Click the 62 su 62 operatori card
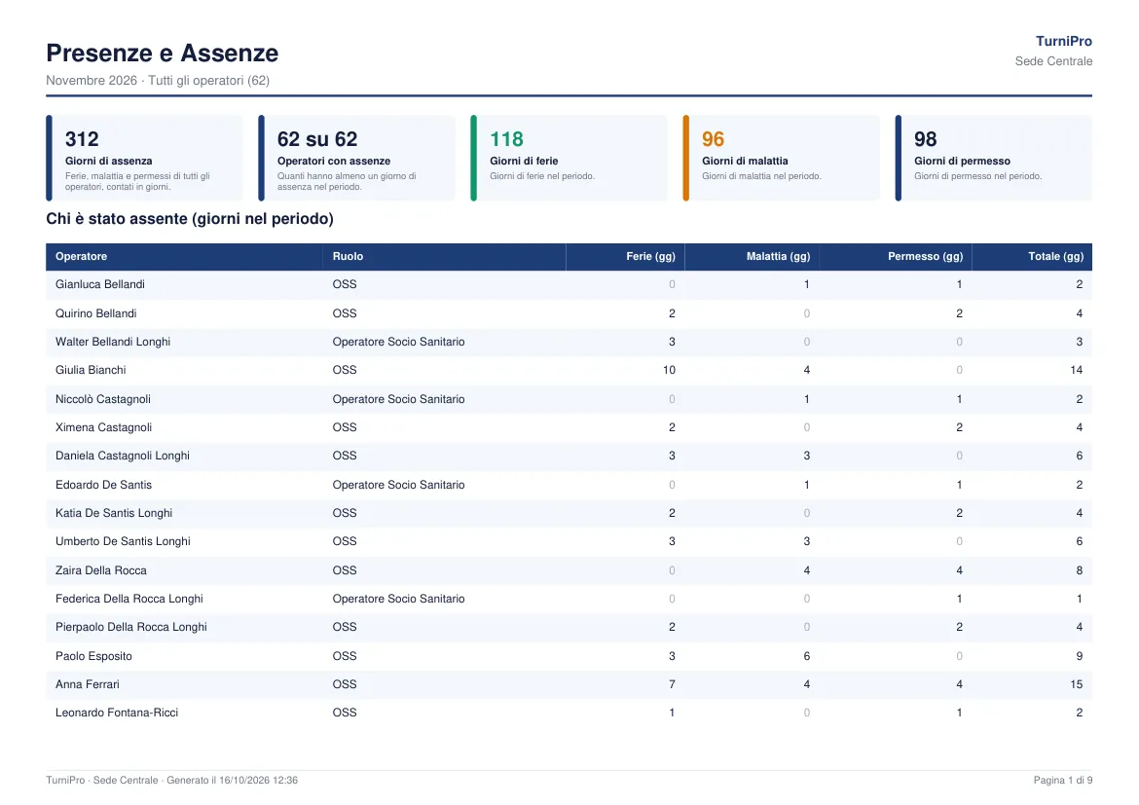The image size is (1139, 805). point(356,158)
